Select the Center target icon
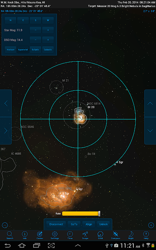This screenshot has width=156, height=250. pyautogui.click(x=40, y=235)
